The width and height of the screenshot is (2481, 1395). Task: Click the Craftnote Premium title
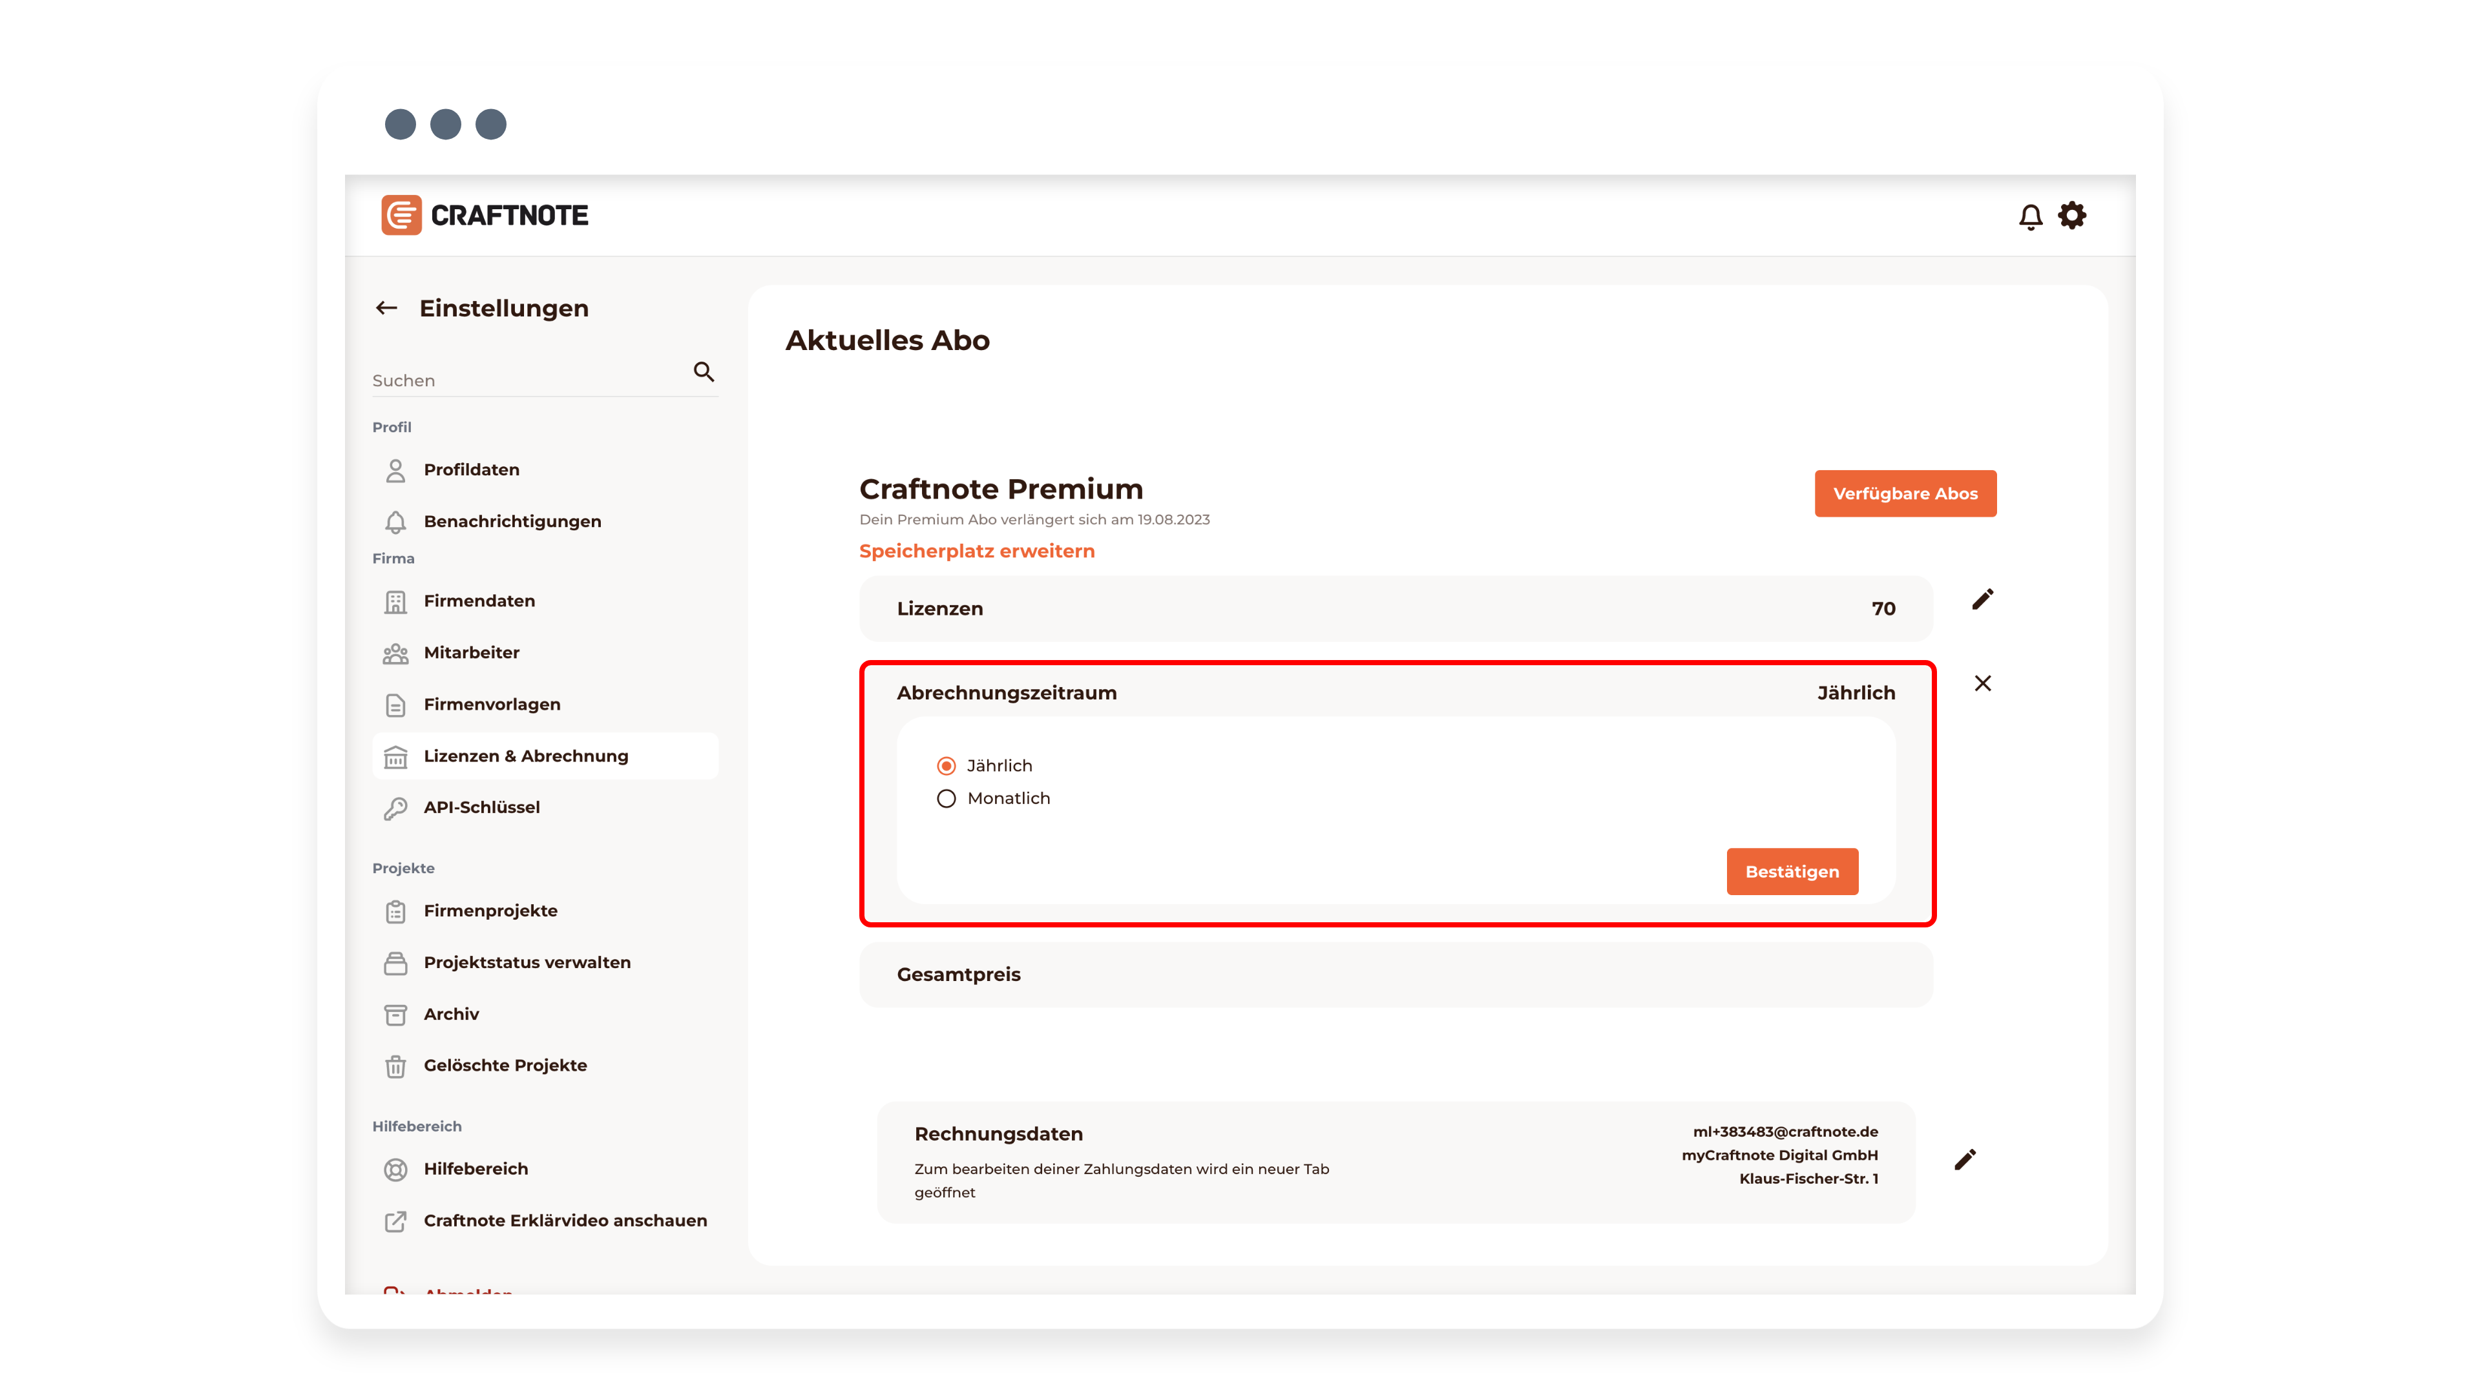coord(1001,489)
